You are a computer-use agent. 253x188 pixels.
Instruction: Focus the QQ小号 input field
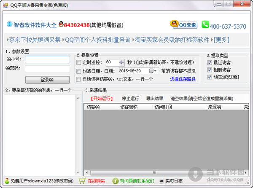pos(47,59)
